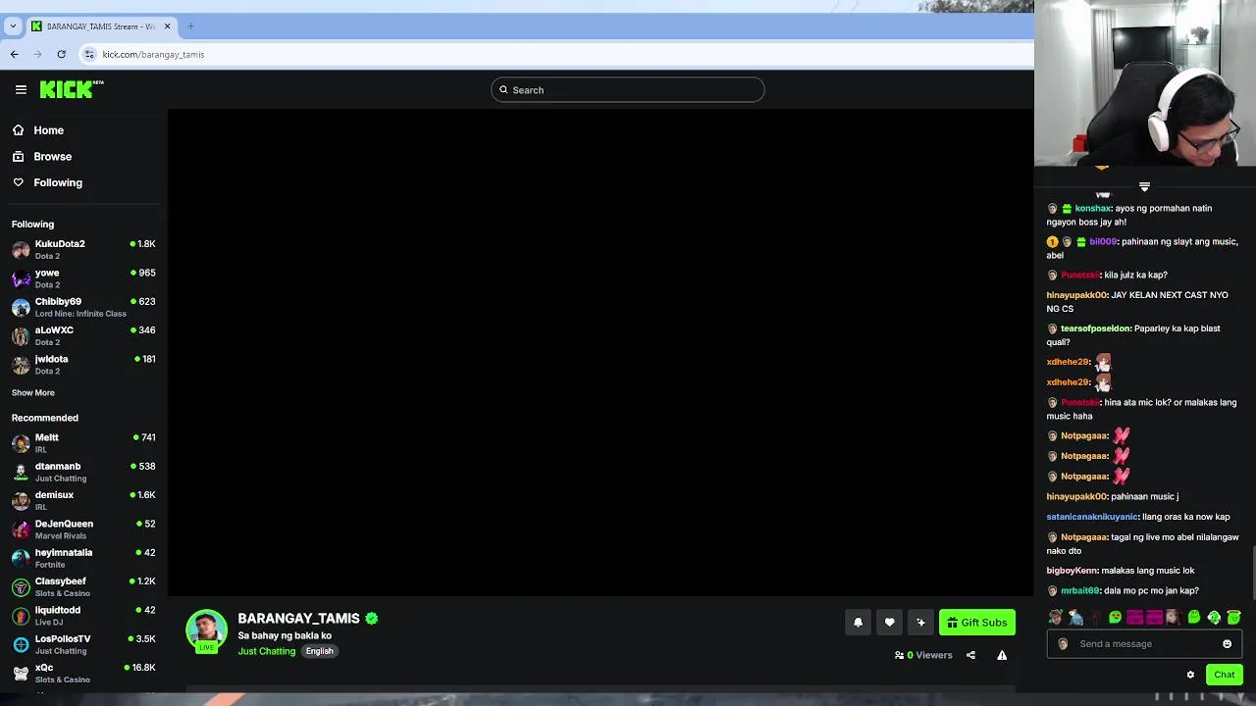Open KukuDota2 channel
This screenshot has width=1256, height=706.
tap(83, 249)
